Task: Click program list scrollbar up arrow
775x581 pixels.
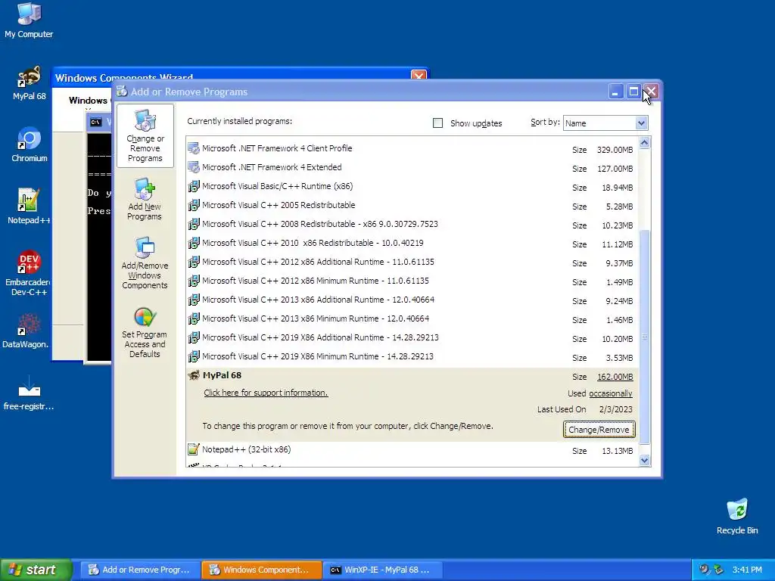Action: pyautogui.click(x=644, y=143)
